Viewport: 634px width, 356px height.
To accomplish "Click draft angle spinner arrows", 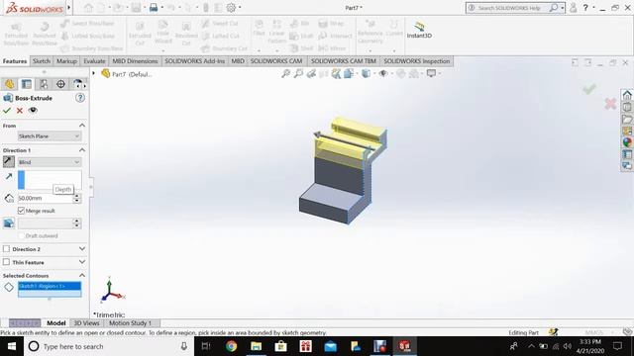I will pos(77,223).
